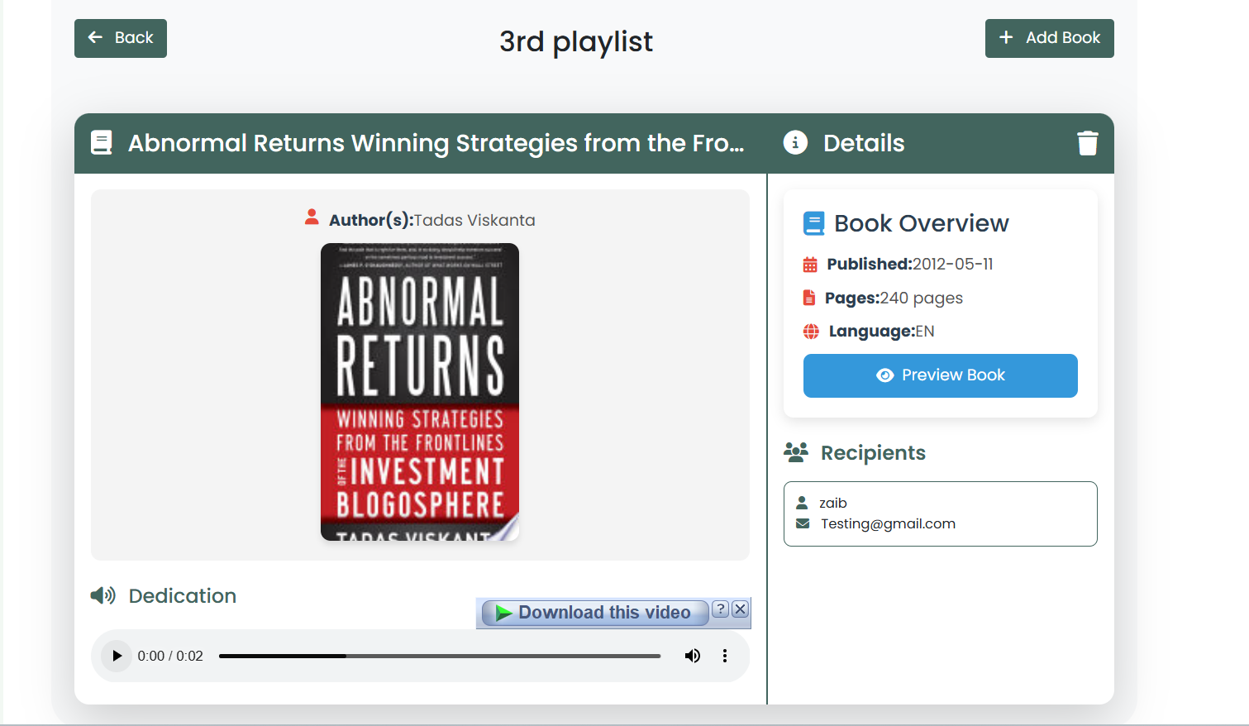This screenshot has width=1249, height=726.
Task: Select recipient email Testing@gmail.com
Action: coord(887,523)
